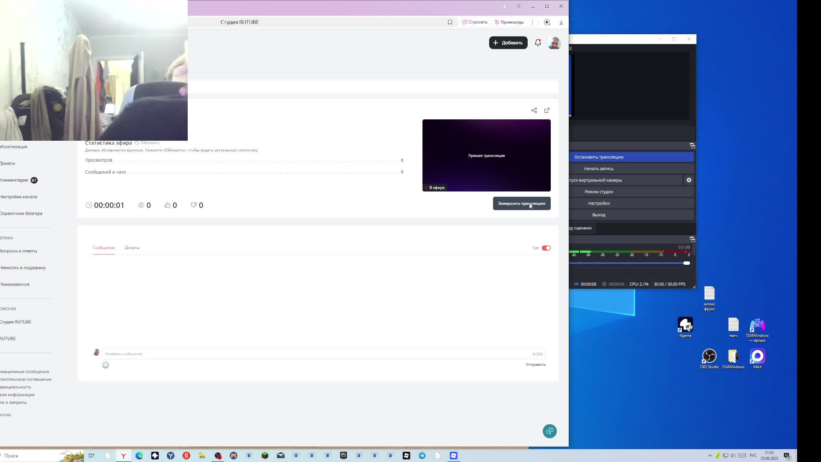The width and height of the screenshot is (821, 462).
Task: Undock the OBS audio mixer panel
Action: click(x=692, y=239)
